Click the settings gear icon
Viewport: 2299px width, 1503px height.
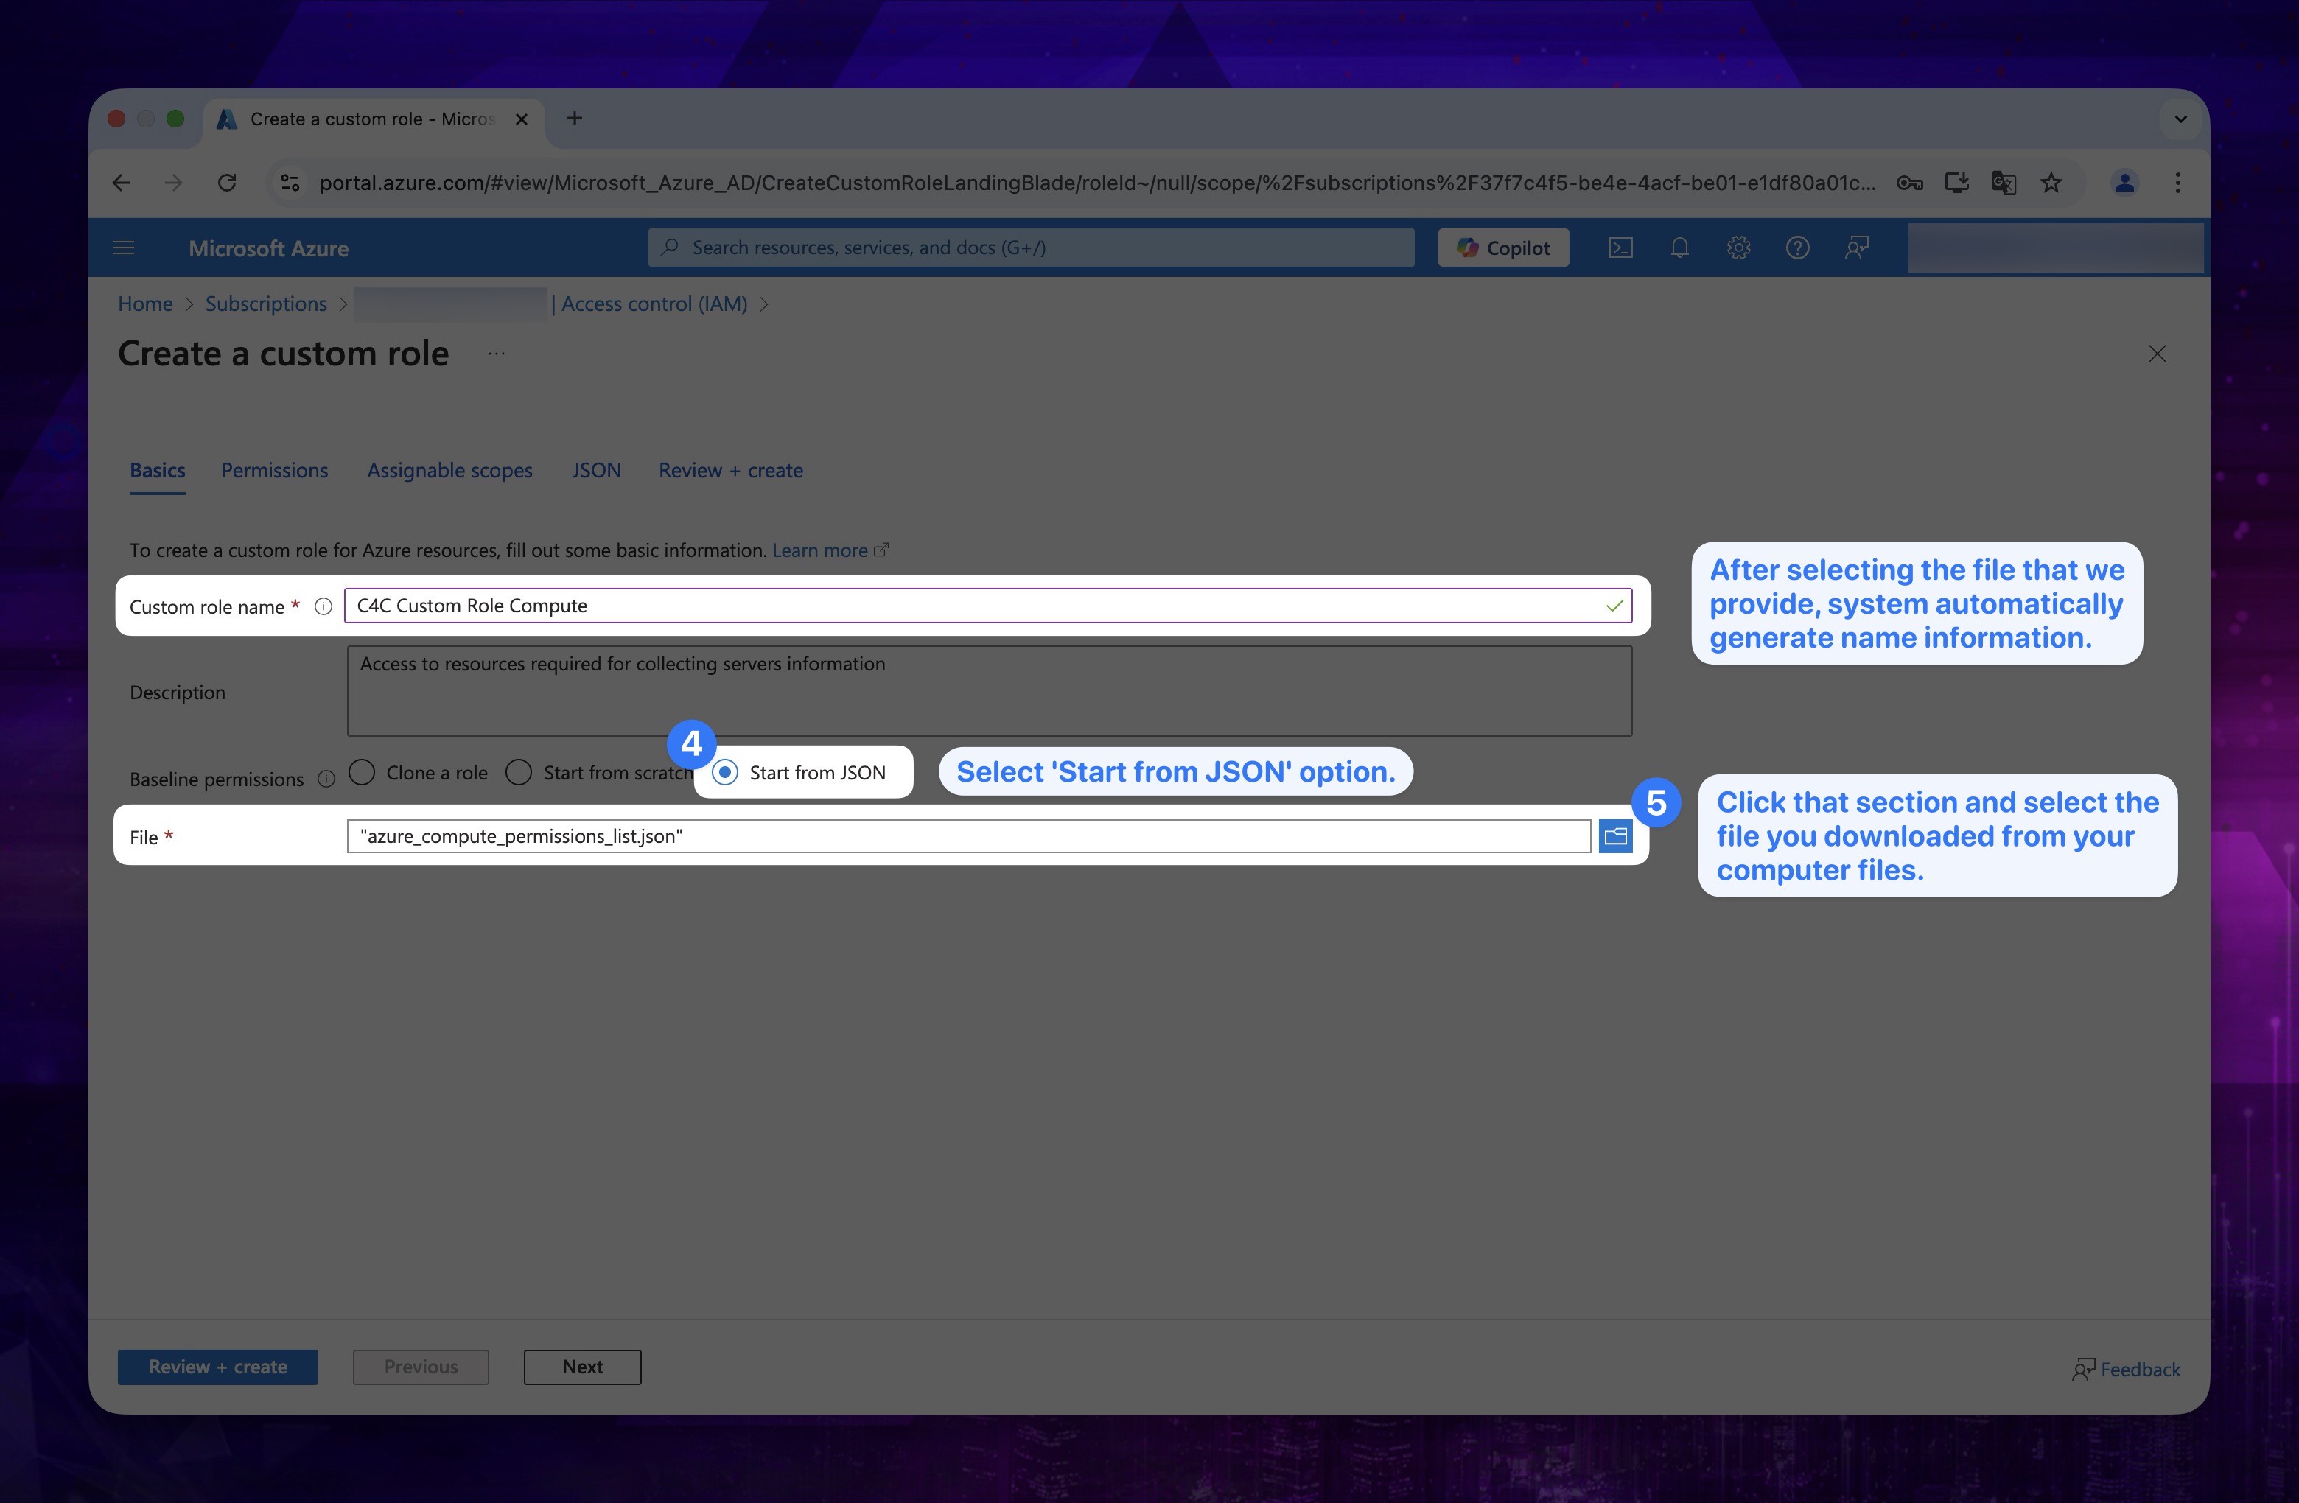1738,248
